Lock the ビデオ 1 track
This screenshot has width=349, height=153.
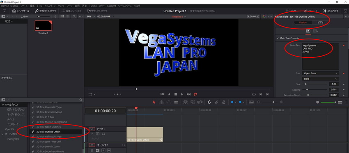coord(92,134)
